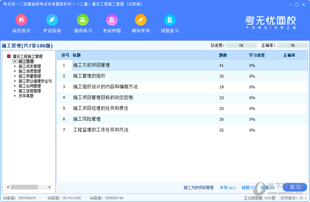Click the 施工方的项目管理 footer label
The height and width of the screenshot is (202, 310).
coord(198,188)
